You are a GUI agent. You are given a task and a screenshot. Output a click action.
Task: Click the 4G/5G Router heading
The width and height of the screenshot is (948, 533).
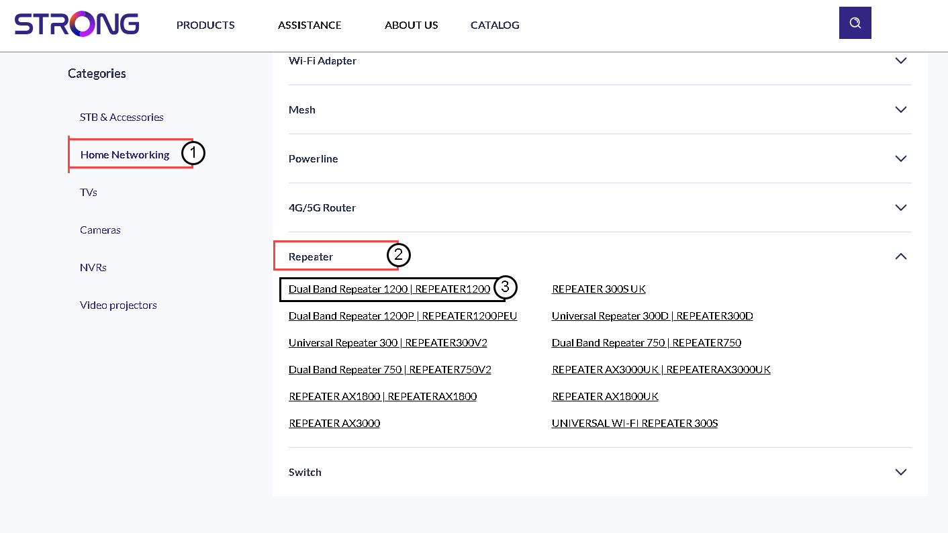point(322,207)
